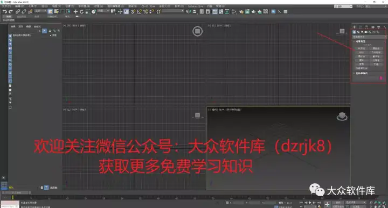Open Select by Name dialog icon
Screen dimensions: 388x208
coord(57,12)
